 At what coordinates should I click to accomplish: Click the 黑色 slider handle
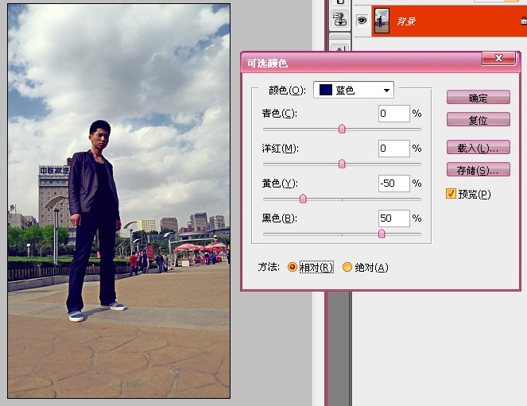pyautogui.click(x=382, y=234)
